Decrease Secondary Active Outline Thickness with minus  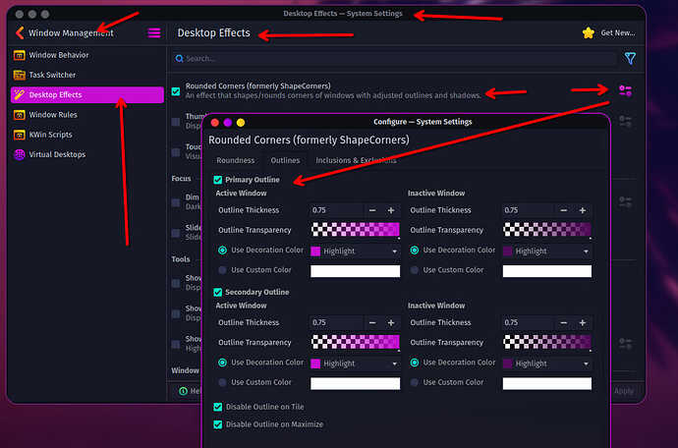pyautogui.click(x=372, y=322)
